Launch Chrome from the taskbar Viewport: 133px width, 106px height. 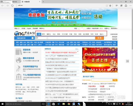69,104
